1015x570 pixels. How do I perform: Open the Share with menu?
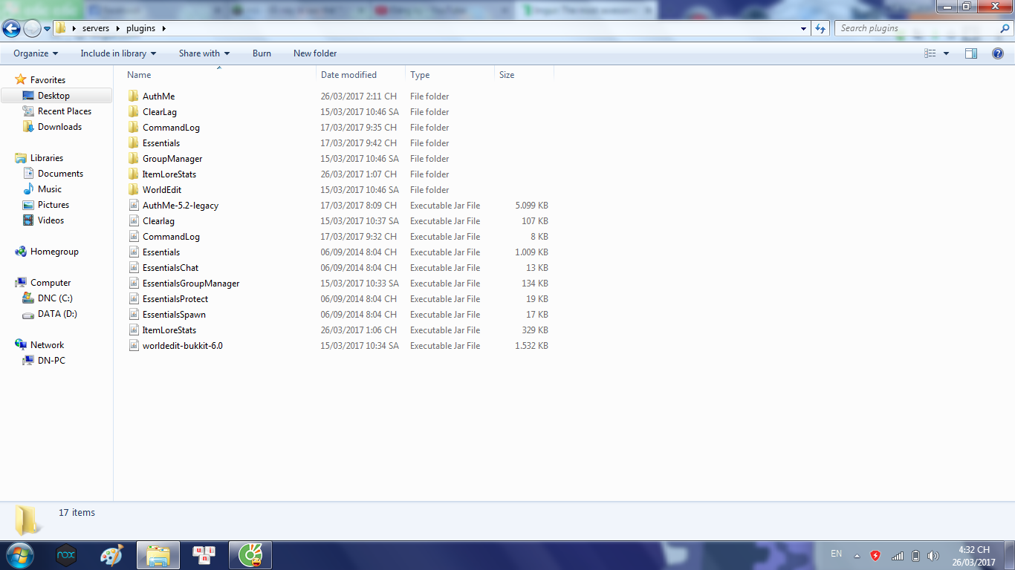204,53
